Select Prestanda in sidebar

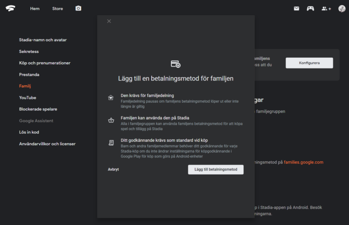click(29, 74)
